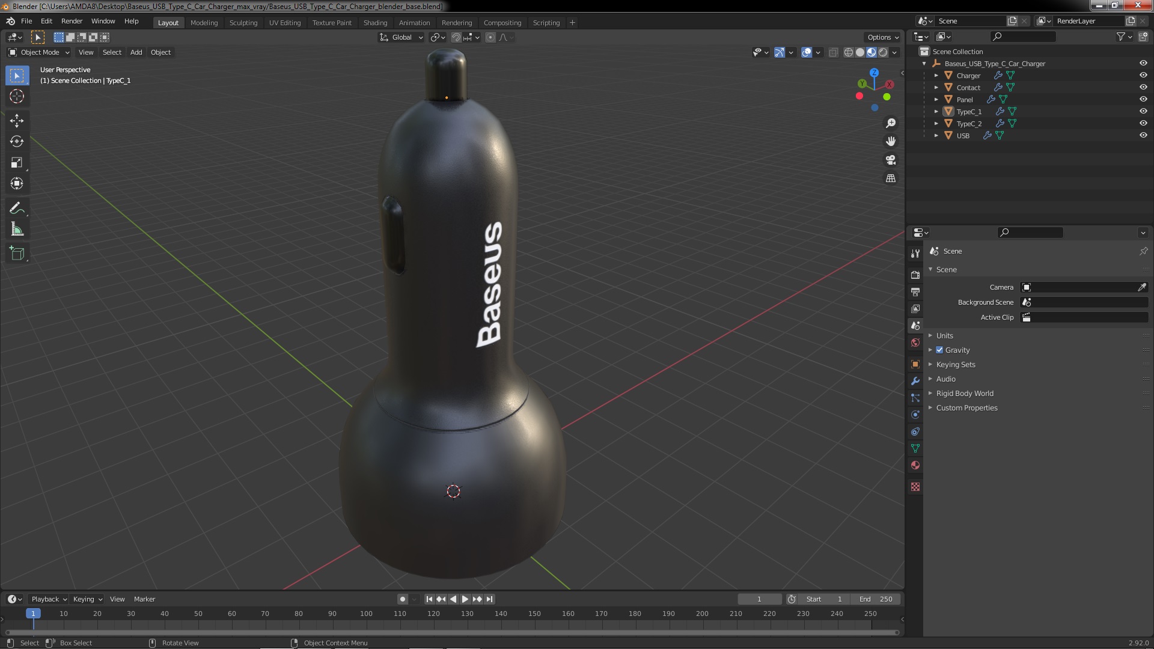The image size is (1154, 649).
Task: Select the Scale tool
Action: coord(17,163)
